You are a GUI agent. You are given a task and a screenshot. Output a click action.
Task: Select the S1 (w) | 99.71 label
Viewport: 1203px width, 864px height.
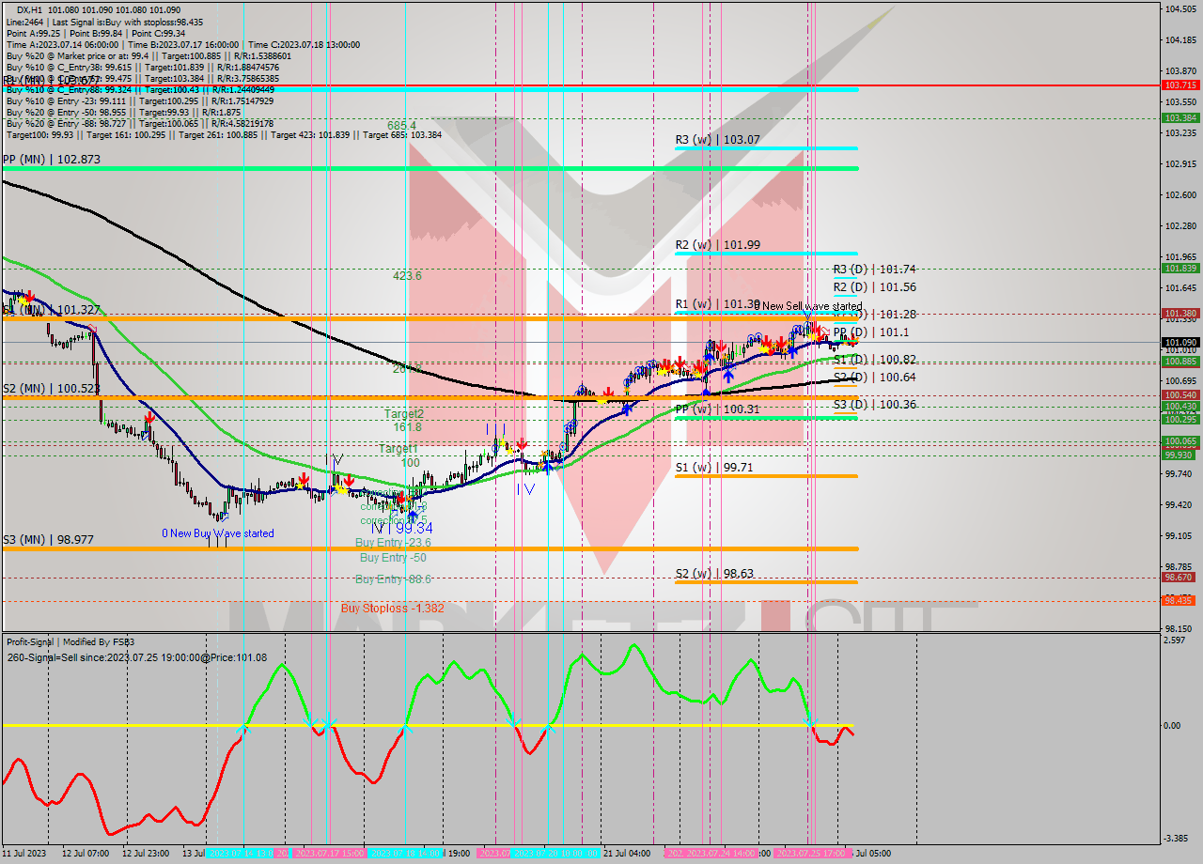[714, 467]
